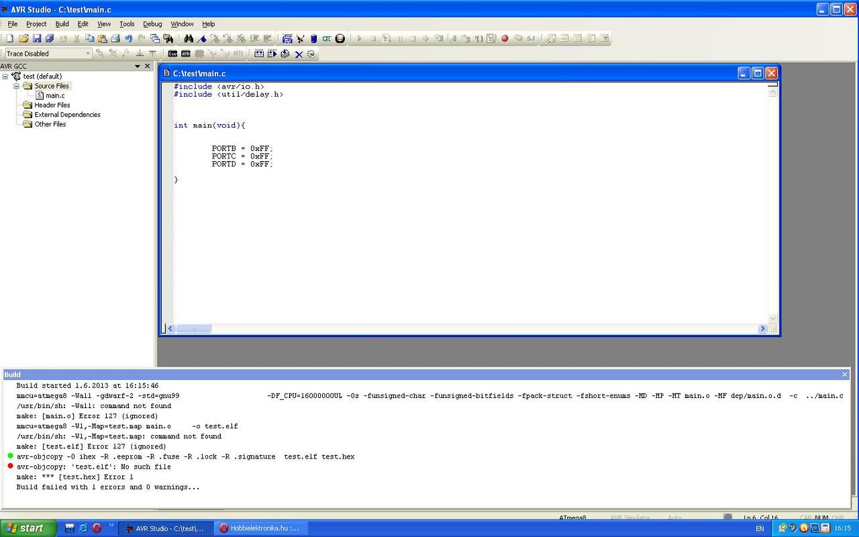Close the Build output panel
Image resolution: width=859 pixels, height=537 pixels.
[x=844, y=375]
